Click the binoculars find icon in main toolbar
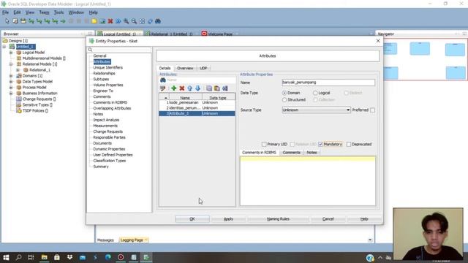The width and height of the screenshot is (468, 263). (158, 21)
